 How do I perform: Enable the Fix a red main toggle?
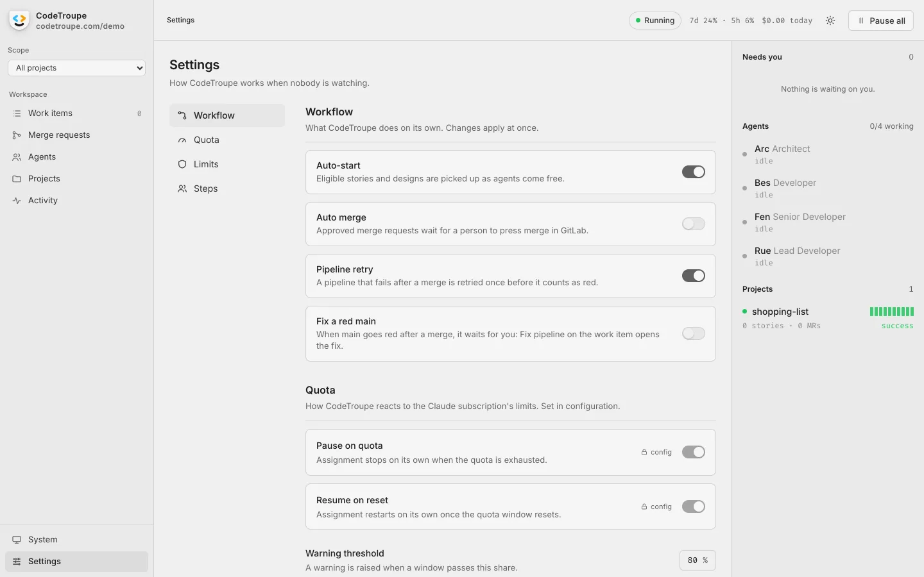pos(694,333)
